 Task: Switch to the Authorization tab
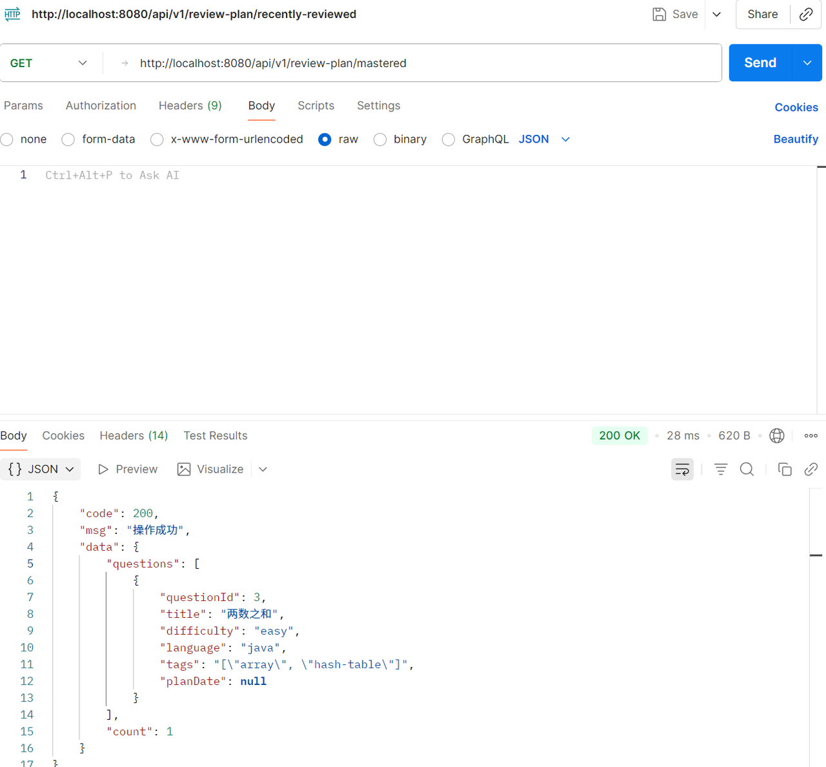101,105
